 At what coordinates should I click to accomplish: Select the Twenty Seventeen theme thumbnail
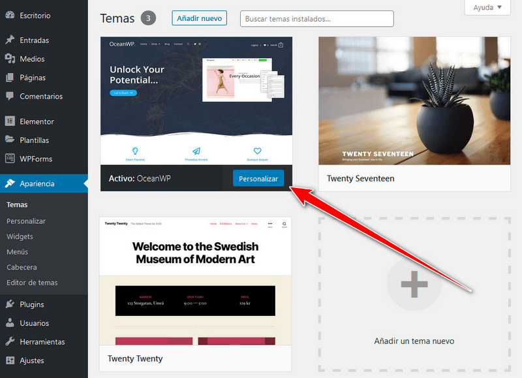414,101
